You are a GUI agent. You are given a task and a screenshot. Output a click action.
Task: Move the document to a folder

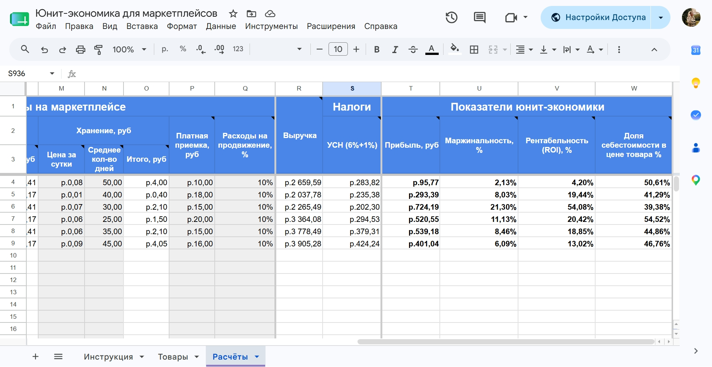(251, 14)
